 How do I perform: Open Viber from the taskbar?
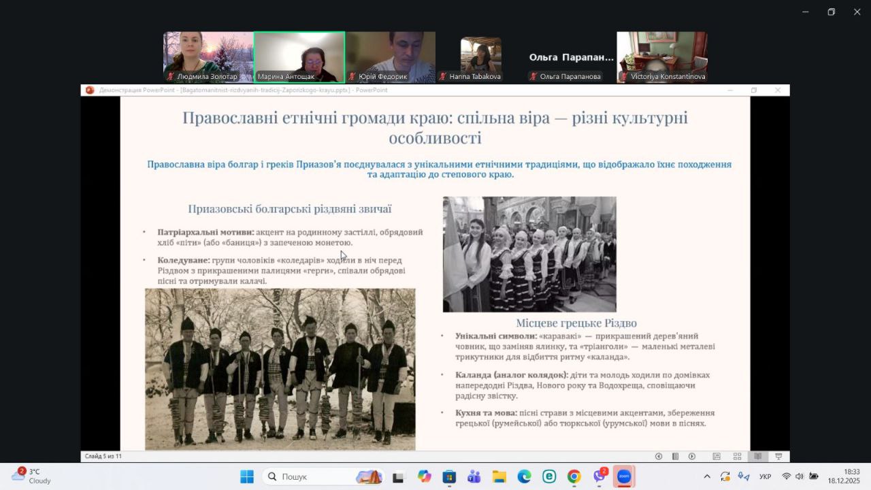click(x=599, y=476)
